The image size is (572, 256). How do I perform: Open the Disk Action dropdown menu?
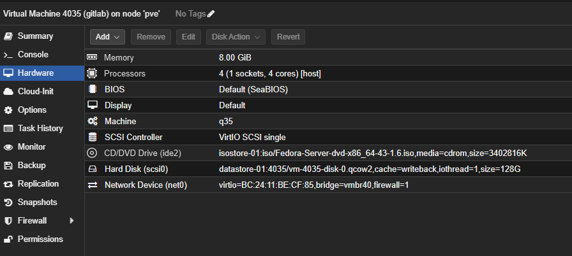click(x=236, y=37)
